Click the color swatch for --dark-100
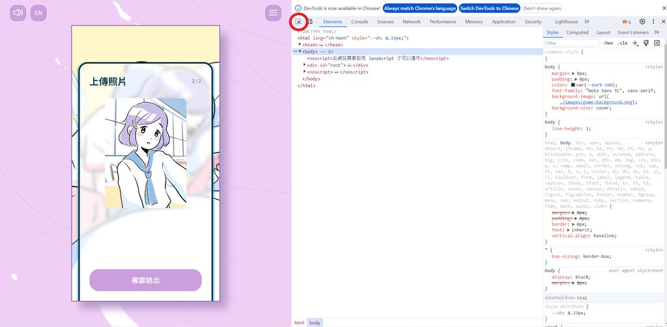 point(573,85)
